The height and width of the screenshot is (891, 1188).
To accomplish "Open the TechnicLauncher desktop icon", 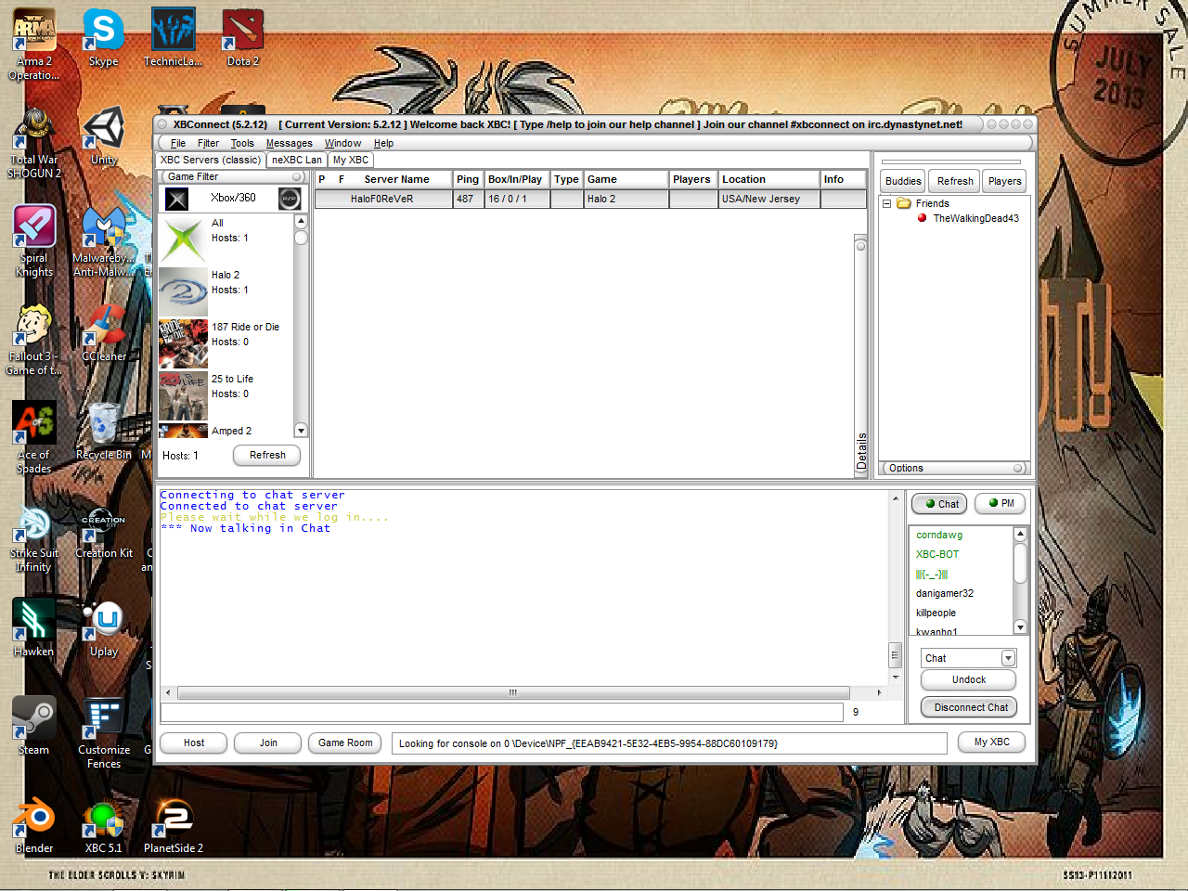I will 174,38.
